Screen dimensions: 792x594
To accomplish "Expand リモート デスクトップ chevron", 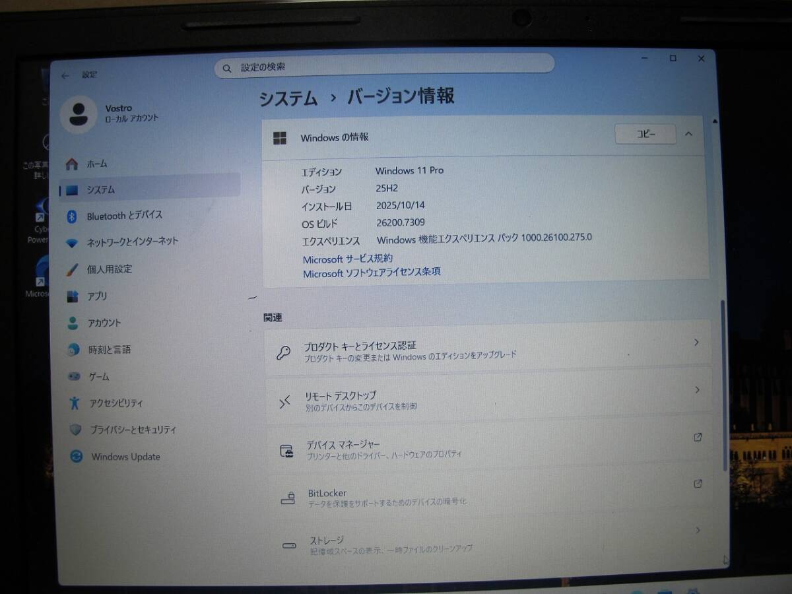I will click(x=697, y=390).
